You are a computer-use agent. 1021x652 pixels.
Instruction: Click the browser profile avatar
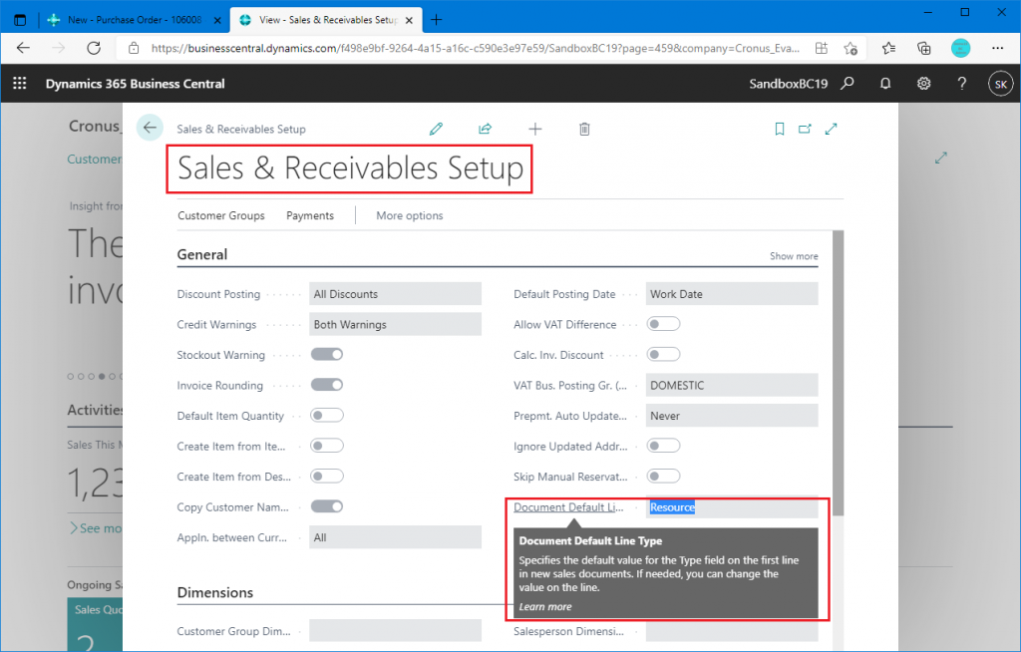coord(960,48)
